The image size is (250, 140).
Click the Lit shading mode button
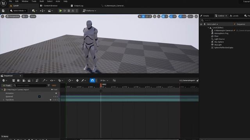25,16
